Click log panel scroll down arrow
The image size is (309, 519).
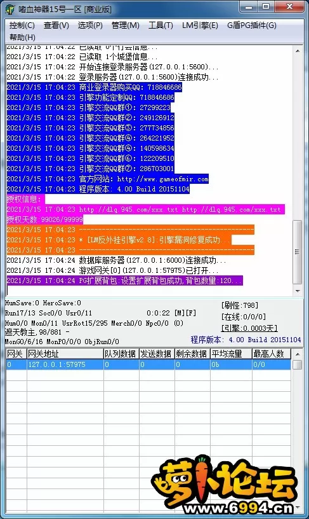click(298, 291)
